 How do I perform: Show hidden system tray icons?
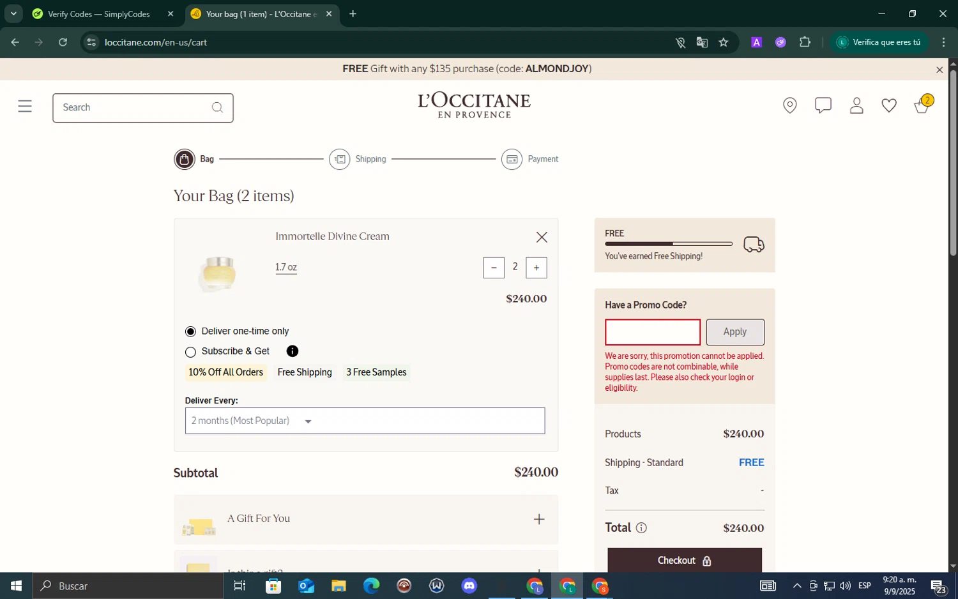coord(796,586)
